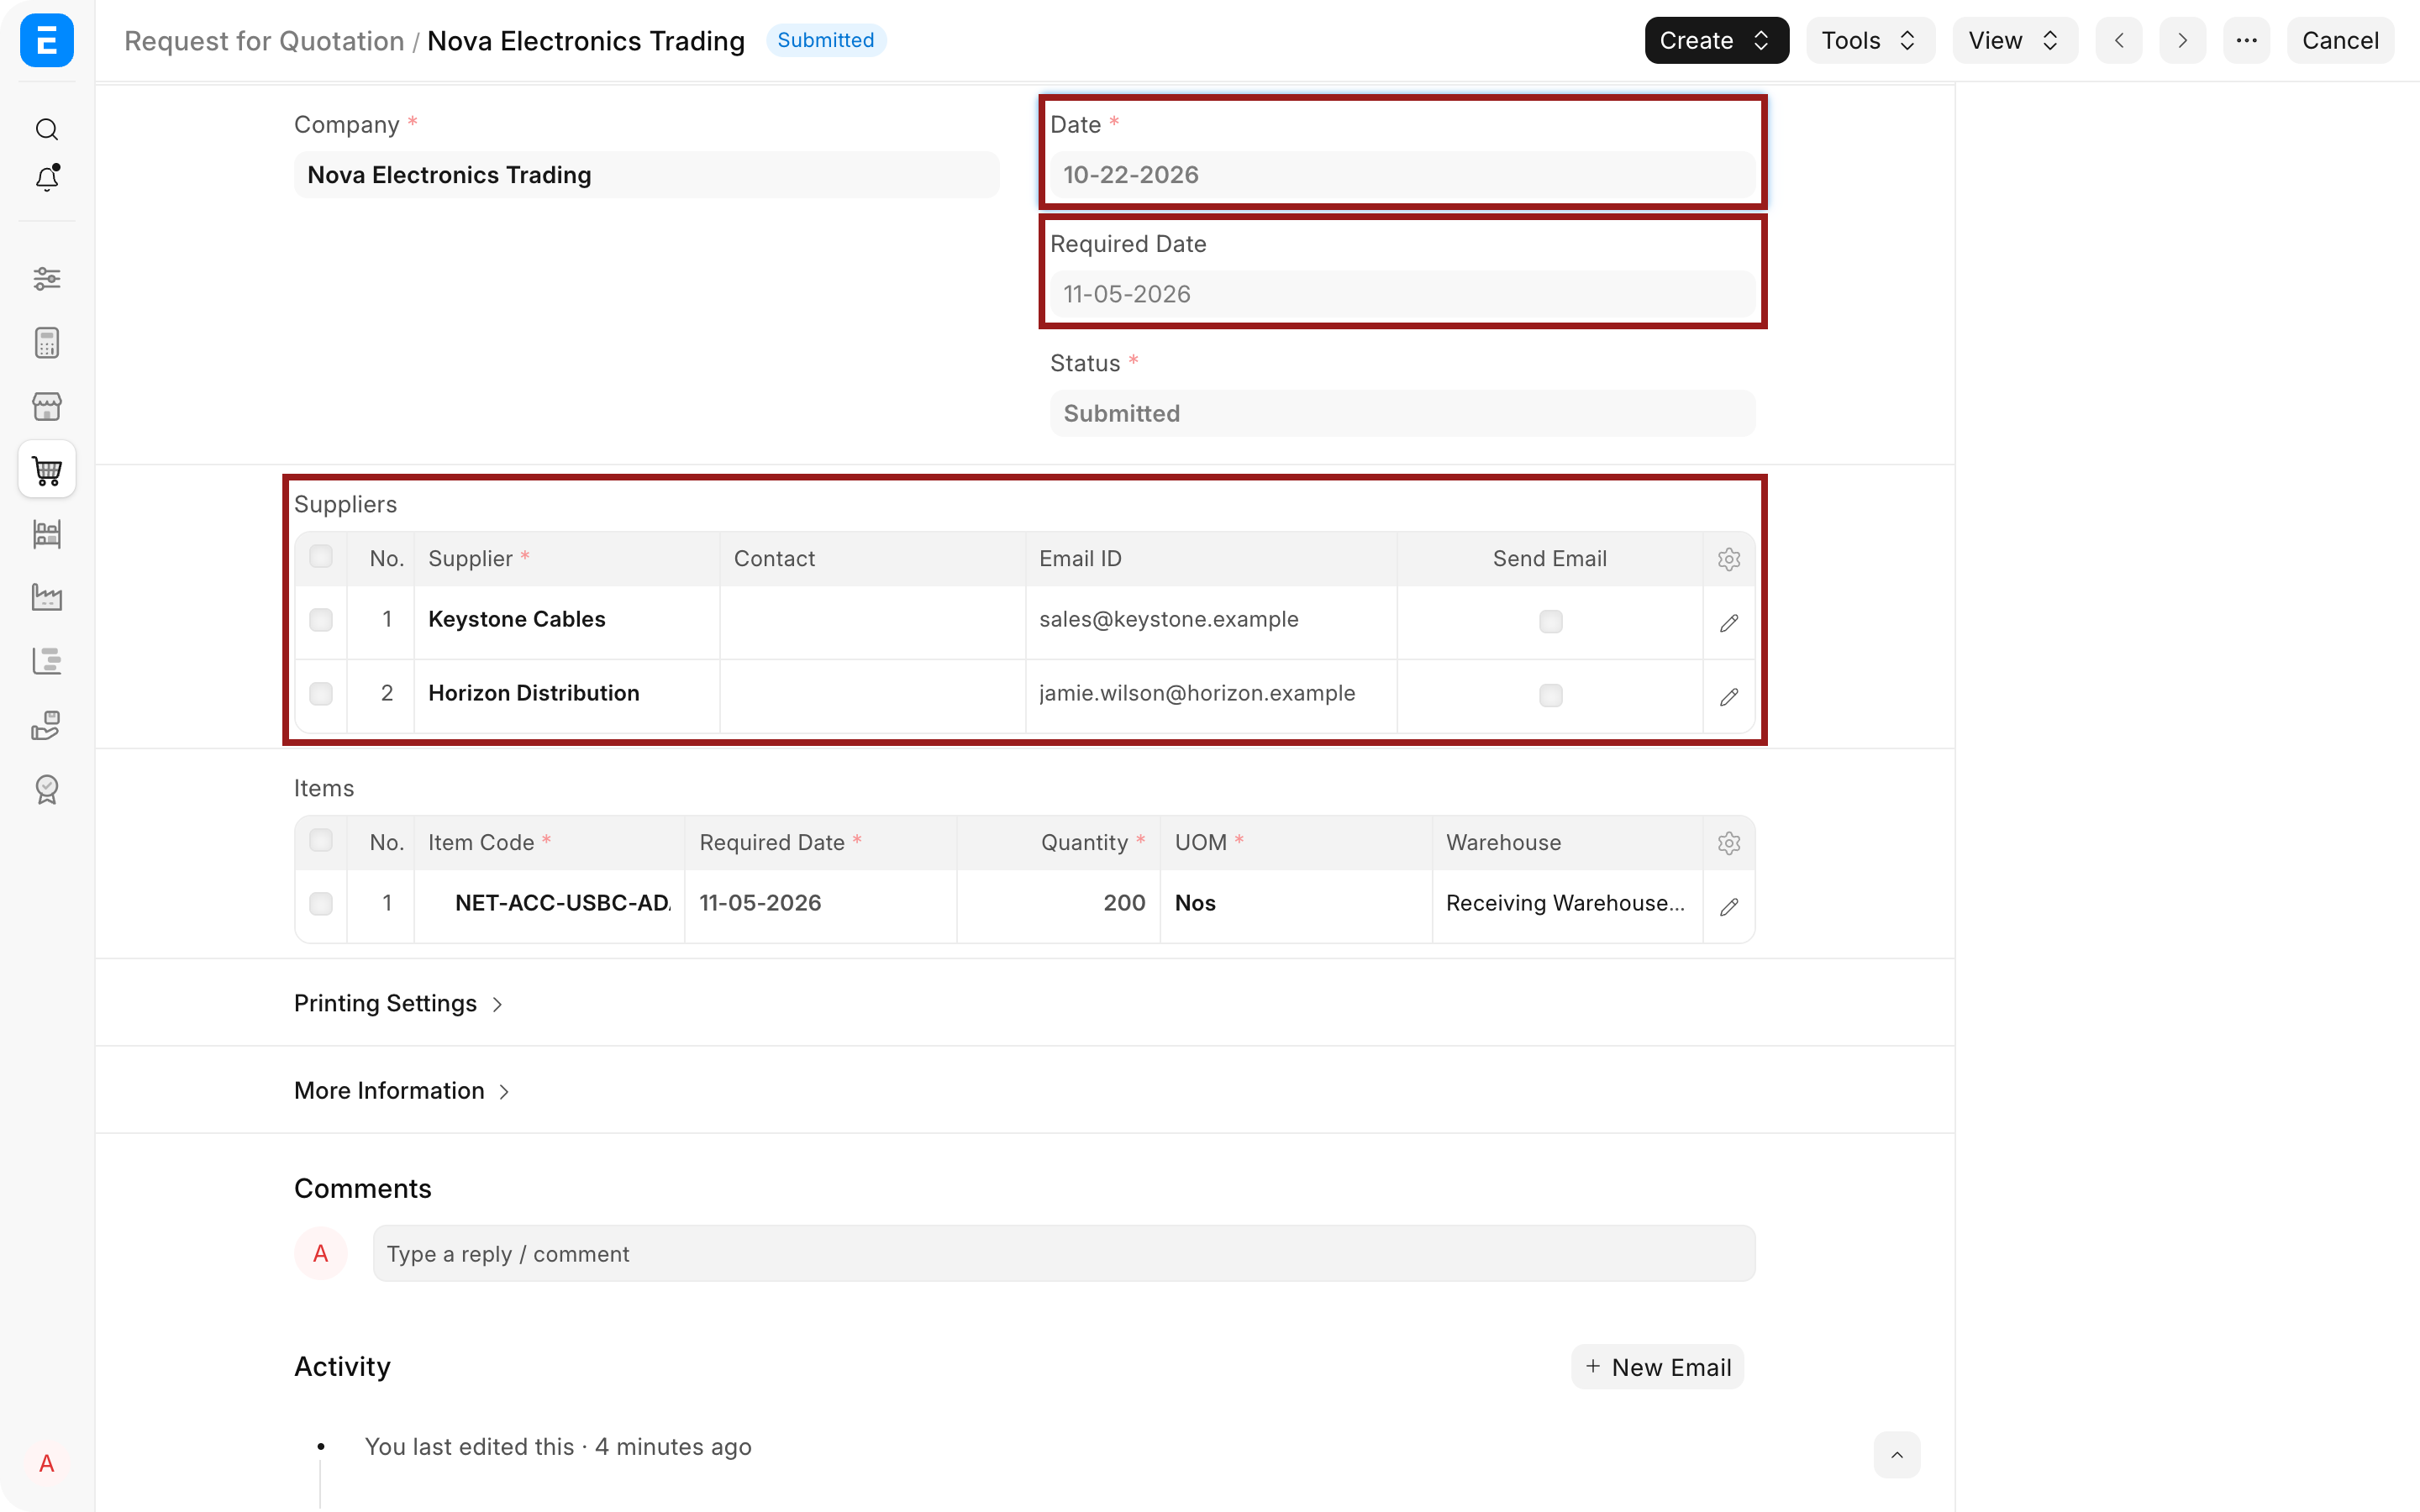Click the comment reply input field
Image resolution: width=2420 pixels, height=1512 pixels.
1064,1253
